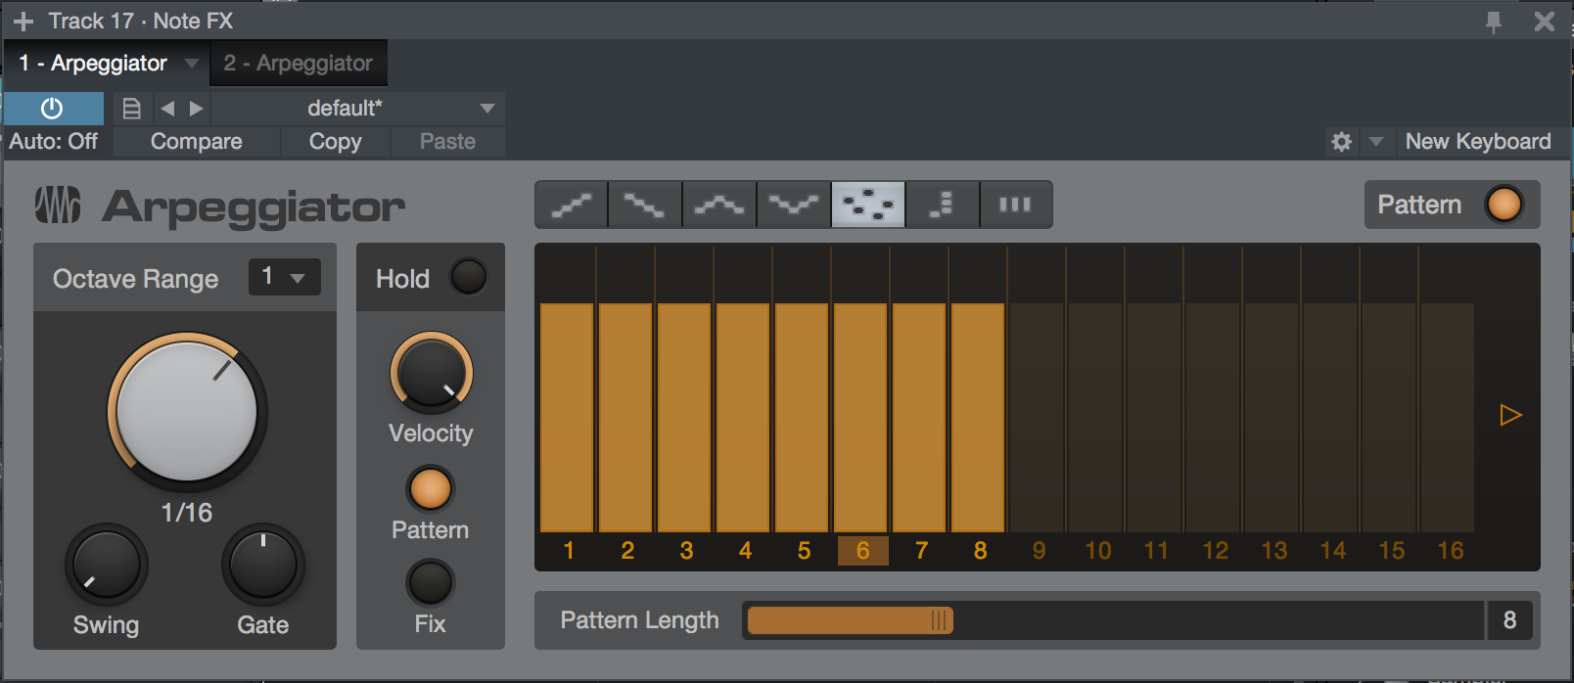Open dropdown arrow on 1 - Arpeggiator tab
Image resolution: width=1574 pixels, height=683 pixels.
[x=192, y=64]
